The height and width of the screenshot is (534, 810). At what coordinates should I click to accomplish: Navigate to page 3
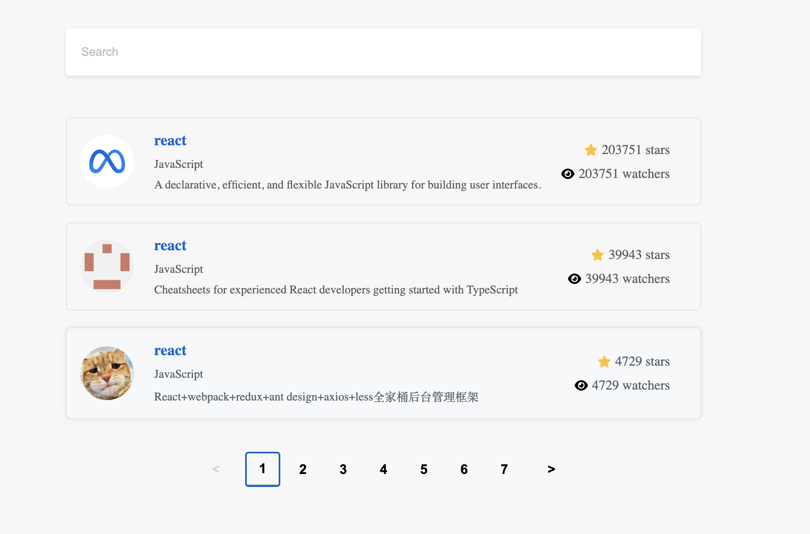[343, 469]
